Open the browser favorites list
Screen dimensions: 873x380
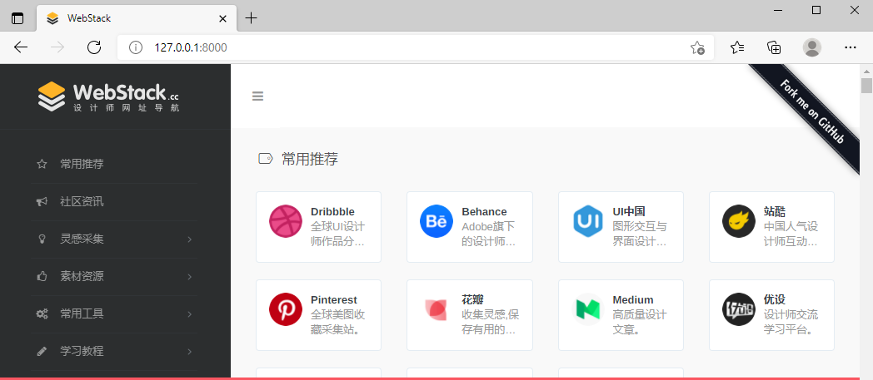coord(737,47)
